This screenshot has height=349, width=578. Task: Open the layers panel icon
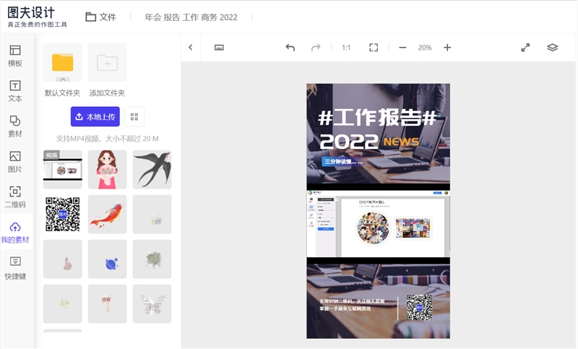pos(552,48)
